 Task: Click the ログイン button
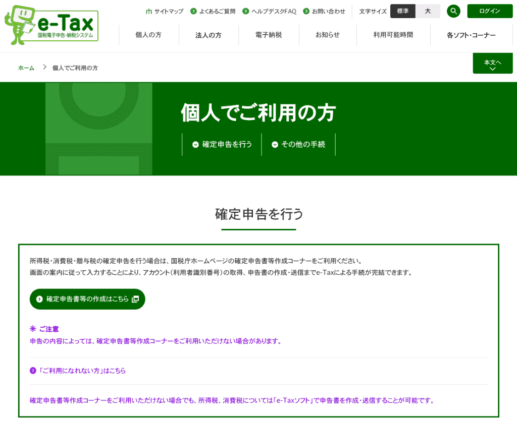click(x=489, y=11)
